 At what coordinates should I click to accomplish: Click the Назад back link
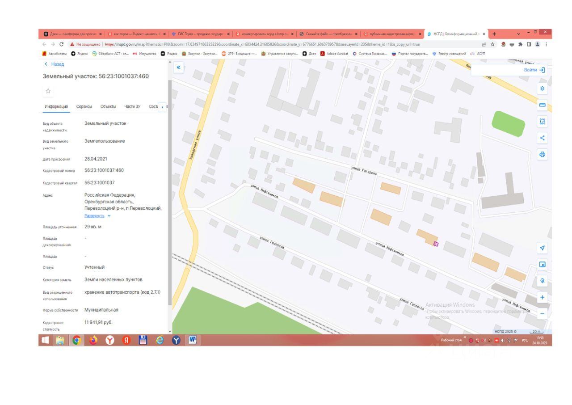click(x=55, y=64)
